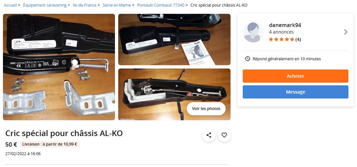
Task: Share this listing via share icon
Action: pos(209,135)
